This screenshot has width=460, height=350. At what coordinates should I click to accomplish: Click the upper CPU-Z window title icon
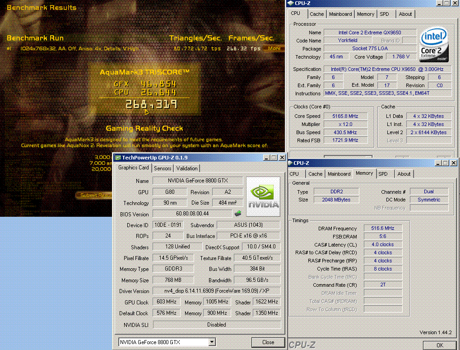[290, 3]
